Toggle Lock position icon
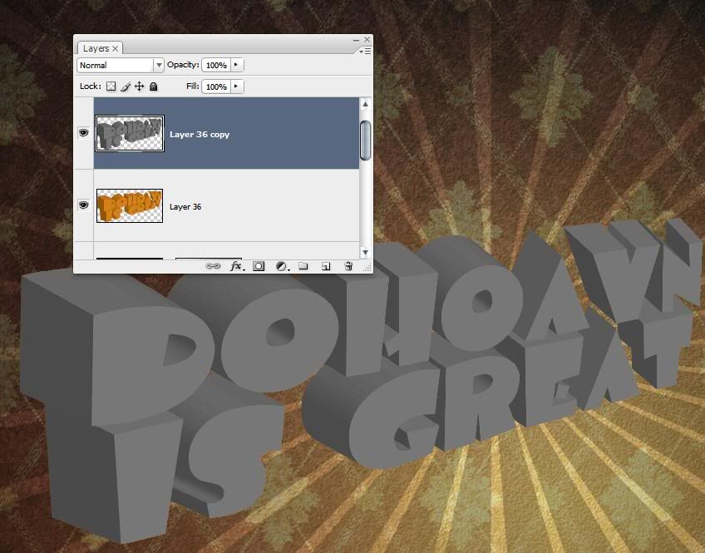The height and width of the screenshot is (553, 705). tap(140, 86)
